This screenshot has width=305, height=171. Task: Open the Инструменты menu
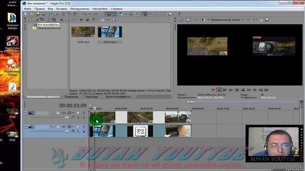tap(80, 9)
